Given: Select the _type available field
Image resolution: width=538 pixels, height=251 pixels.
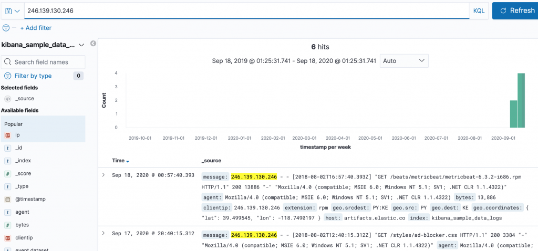Looking at the screenshot, I should 22,186.
